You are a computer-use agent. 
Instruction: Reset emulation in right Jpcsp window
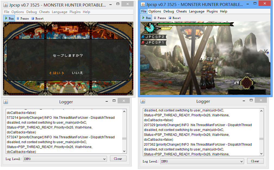174,18
